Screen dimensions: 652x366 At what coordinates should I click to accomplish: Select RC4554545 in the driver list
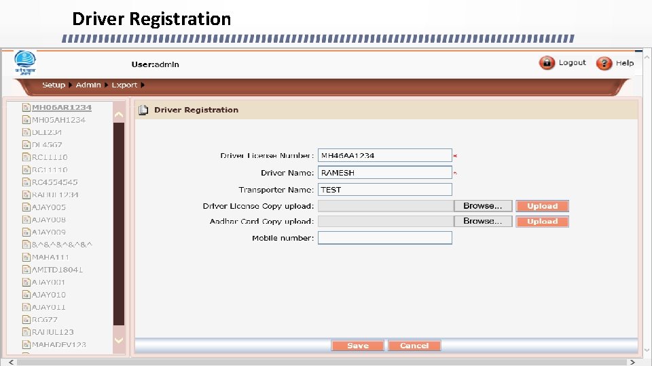click(x=55, y=182)
